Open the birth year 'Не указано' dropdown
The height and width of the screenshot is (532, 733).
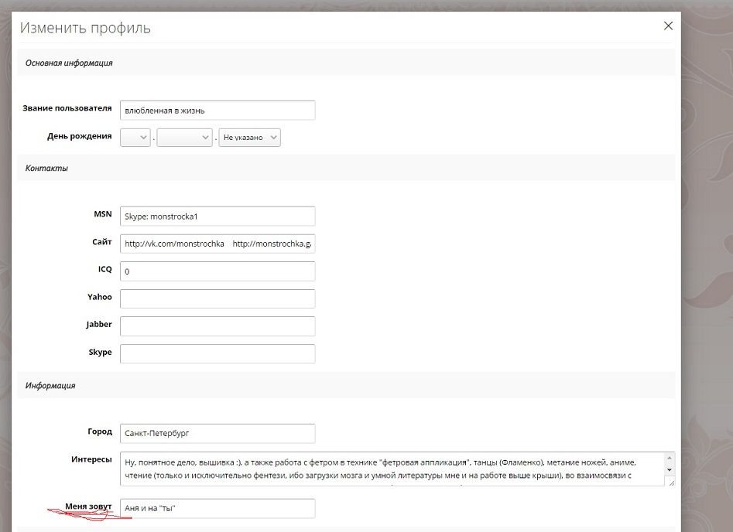(x=249, y=138)
